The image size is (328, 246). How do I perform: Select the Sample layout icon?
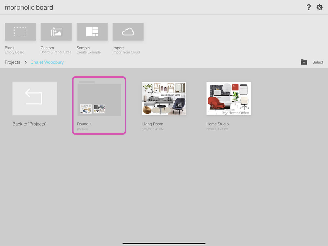click(92, 32)
